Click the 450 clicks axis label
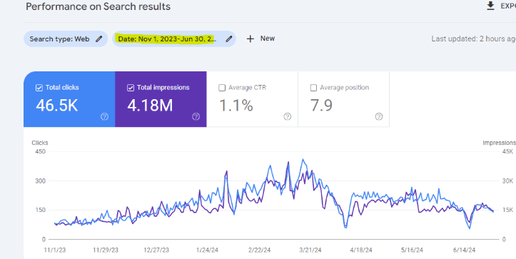516x259 pixels. tap(40, 152)
